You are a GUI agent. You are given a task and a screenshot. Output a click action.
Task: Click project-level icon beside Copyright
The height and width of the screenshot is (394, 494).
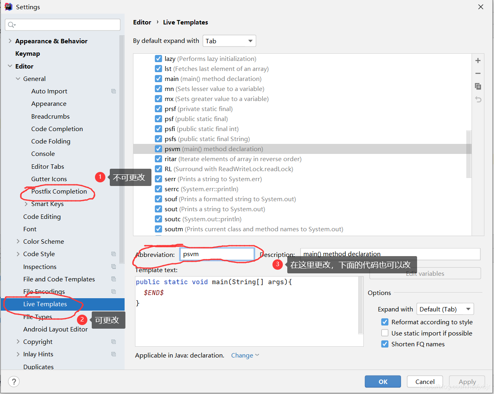click(x=113, y=342)
